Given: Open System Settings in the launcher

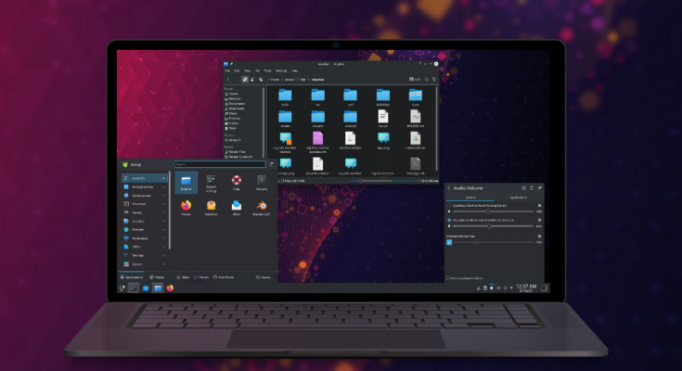Looking at the screenshot, I should [x=212, y=181].
